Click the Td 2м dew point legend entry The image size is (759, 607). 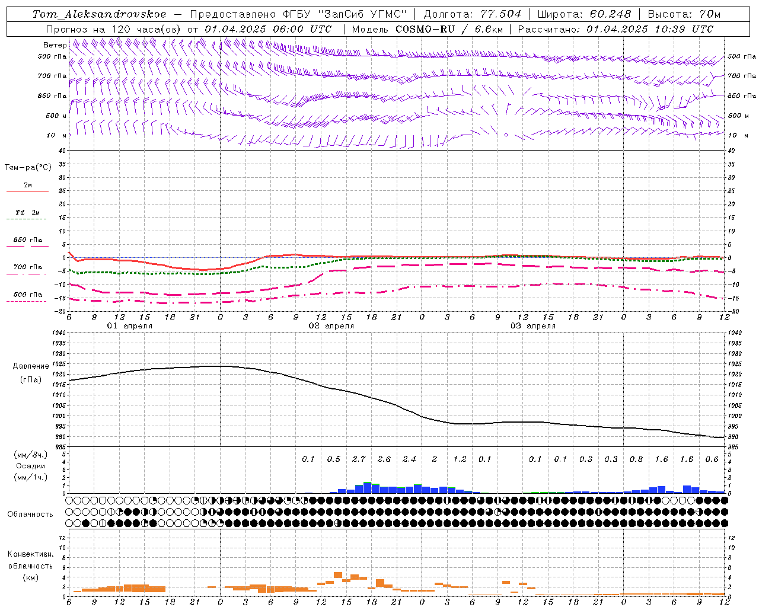28,212
